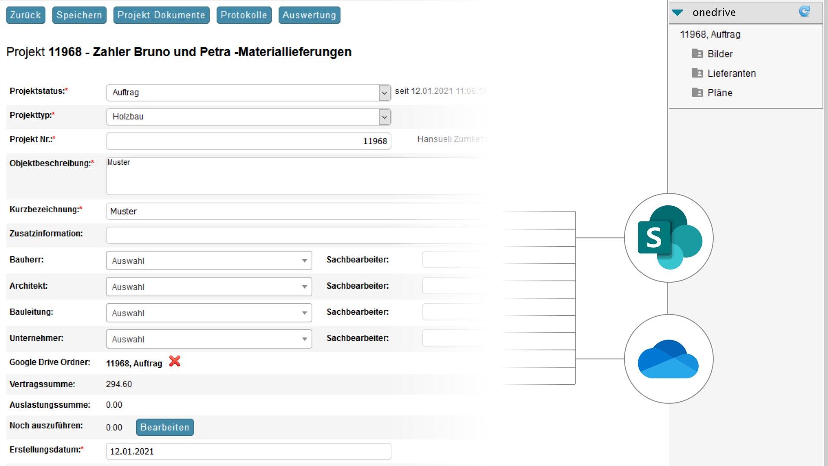Expand the Bauherr Auswahl dropdown

tap(304, 261)
